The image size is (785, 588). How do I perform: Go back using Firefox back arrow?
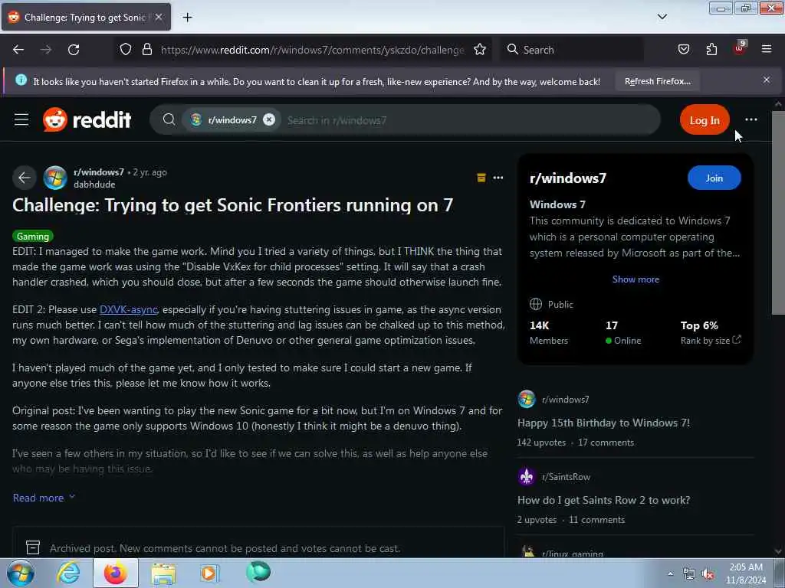(x=18, y=50)
